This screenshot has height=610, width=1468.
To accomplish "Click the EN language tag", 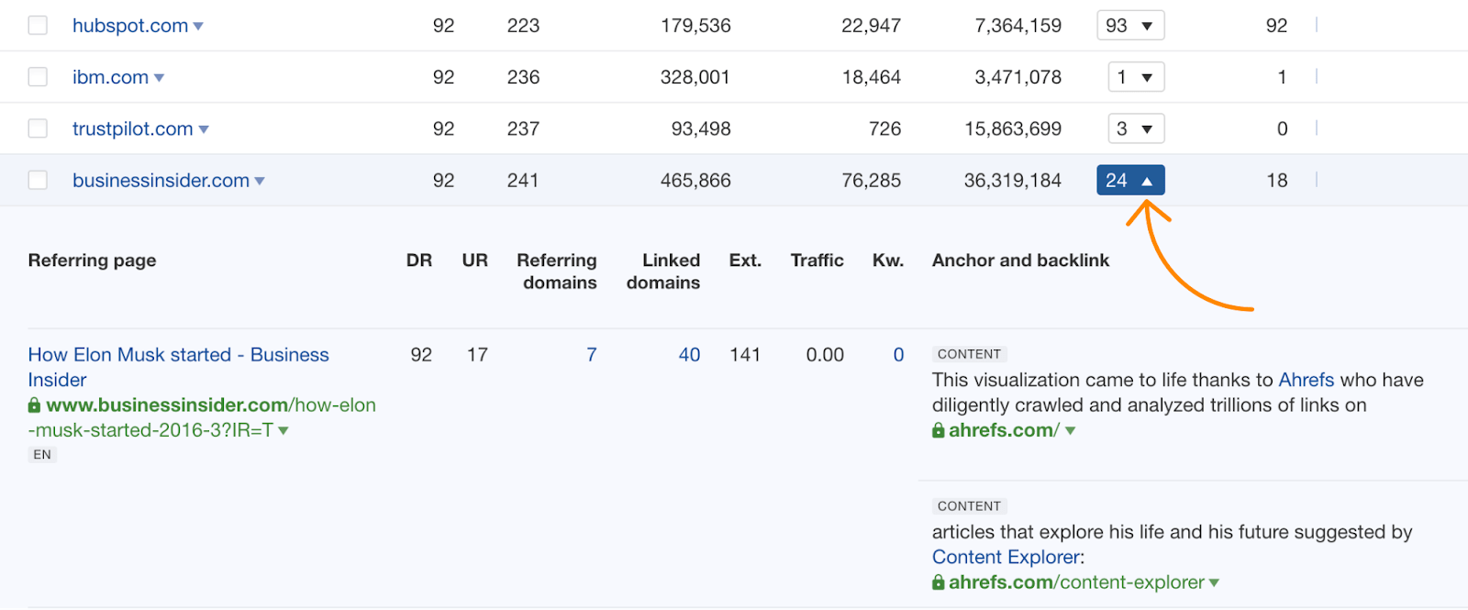I will (42, 455).
